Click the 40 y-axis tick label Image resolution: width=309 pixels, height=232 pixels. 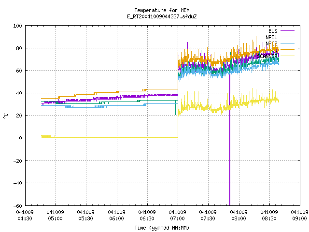[x=19, y=93]
